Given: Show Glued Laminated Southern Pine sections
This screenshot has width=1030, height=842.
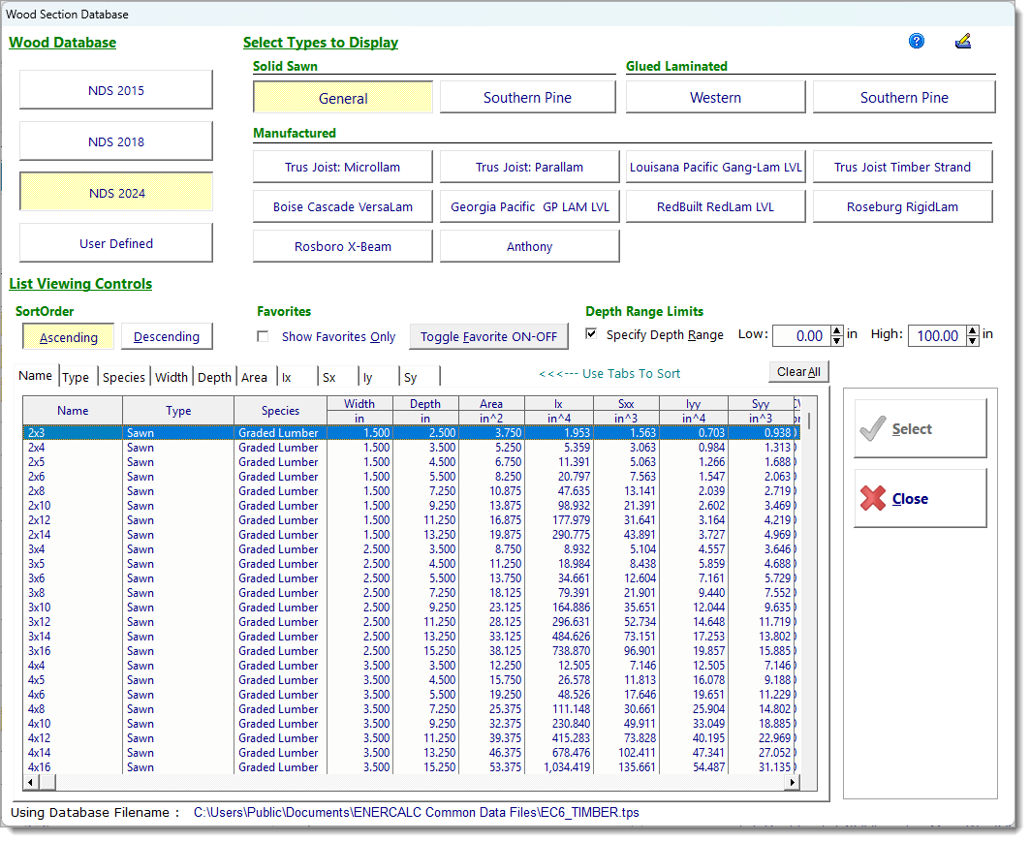Looking at the screenshot, I should (904, 97).
